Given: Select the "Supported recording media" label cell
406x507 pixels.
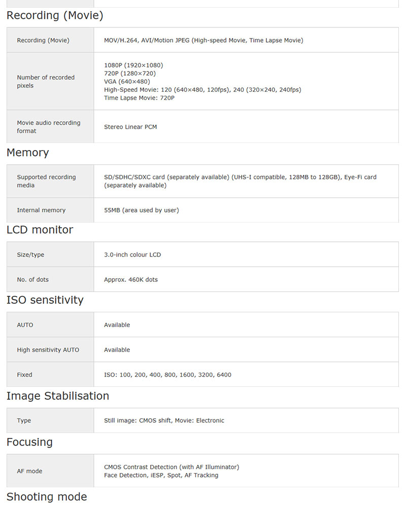Looking at the screenshot, I should [46, 181].
